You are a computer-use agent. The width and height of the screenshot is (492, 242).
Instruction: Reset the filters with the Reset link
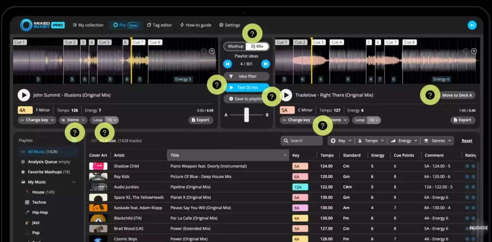pos(467,141)
